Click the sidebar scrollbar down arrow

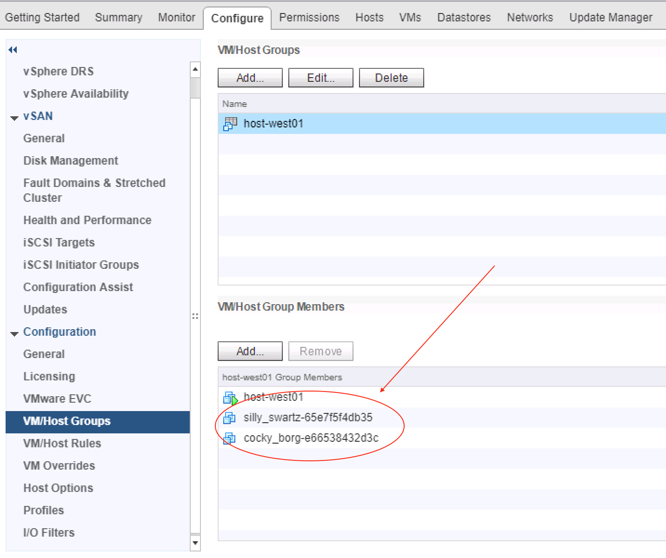pos(195,543)
